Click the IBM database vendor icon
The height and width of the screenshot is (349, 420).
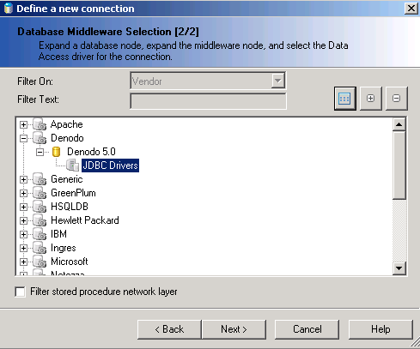tap(40, 234)
